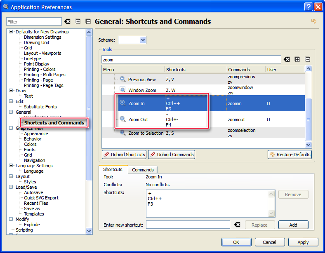Click the Zoom to Selection icon
The image size is (325, 253).
pos(123,133)
